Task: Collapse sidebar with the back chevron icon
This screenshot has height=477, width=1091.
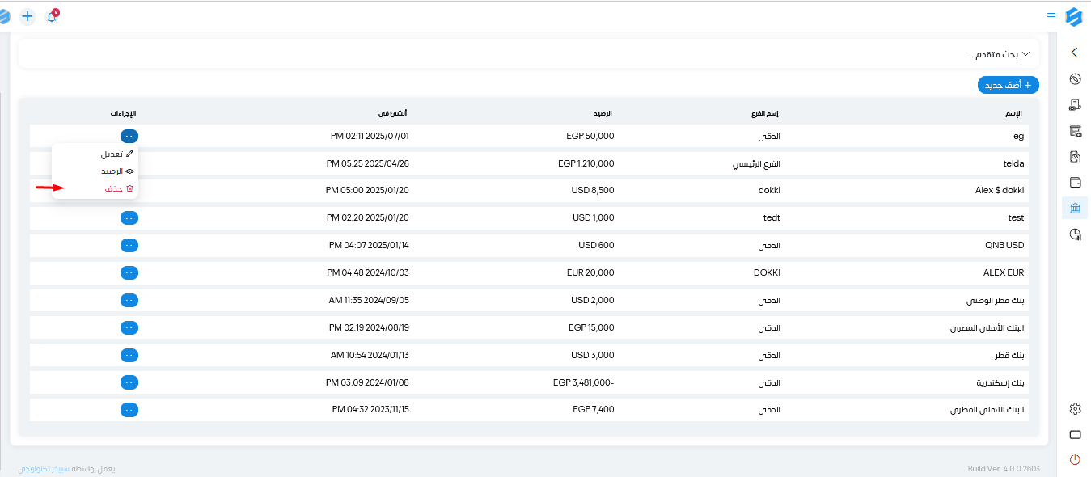Action: tap(1075, 53)
